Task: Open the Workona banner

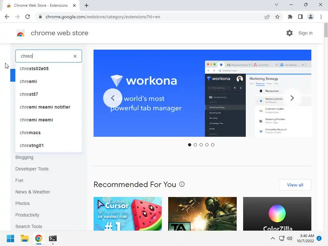Action: tap(202, 93)
